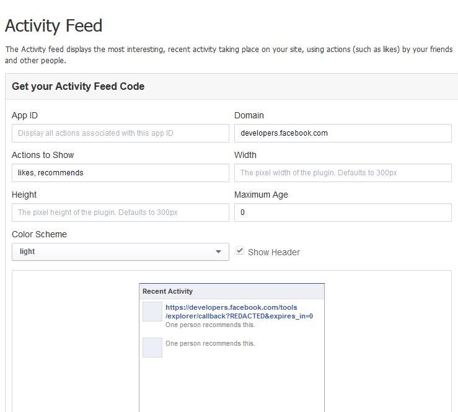458x412 pixels.
Task: Click the Actions to Show field
Action: coord(120,173)
